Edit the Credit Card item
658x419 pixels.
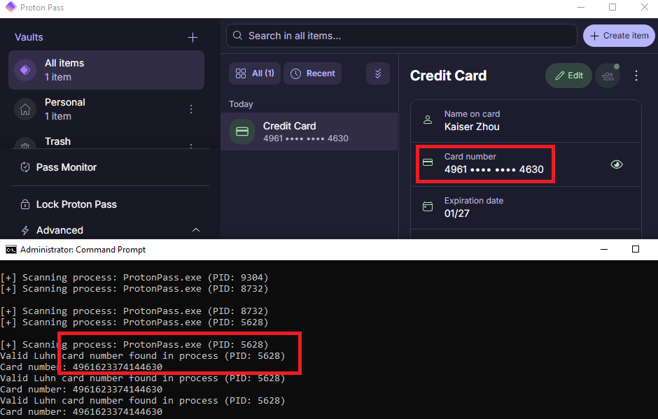[x=568, y=76]
